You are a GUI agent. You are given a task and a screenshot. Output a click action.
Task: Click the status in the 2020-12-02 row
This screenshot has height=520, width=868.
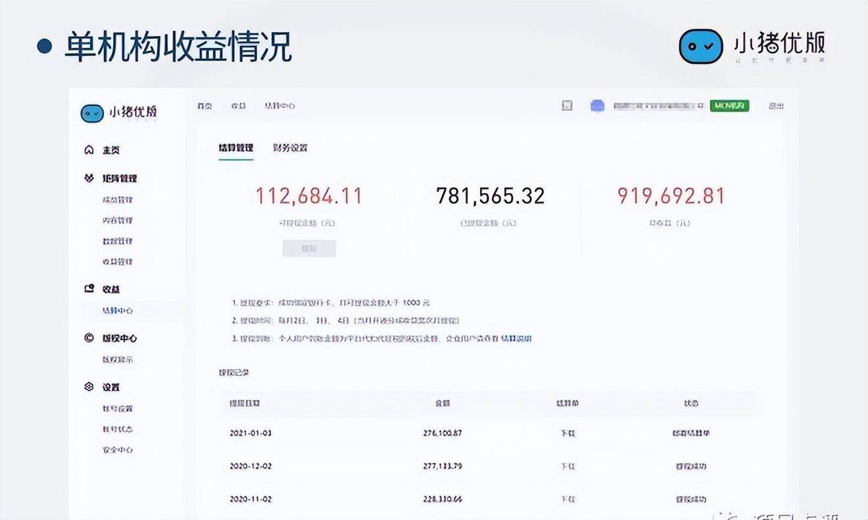(690, 466)
